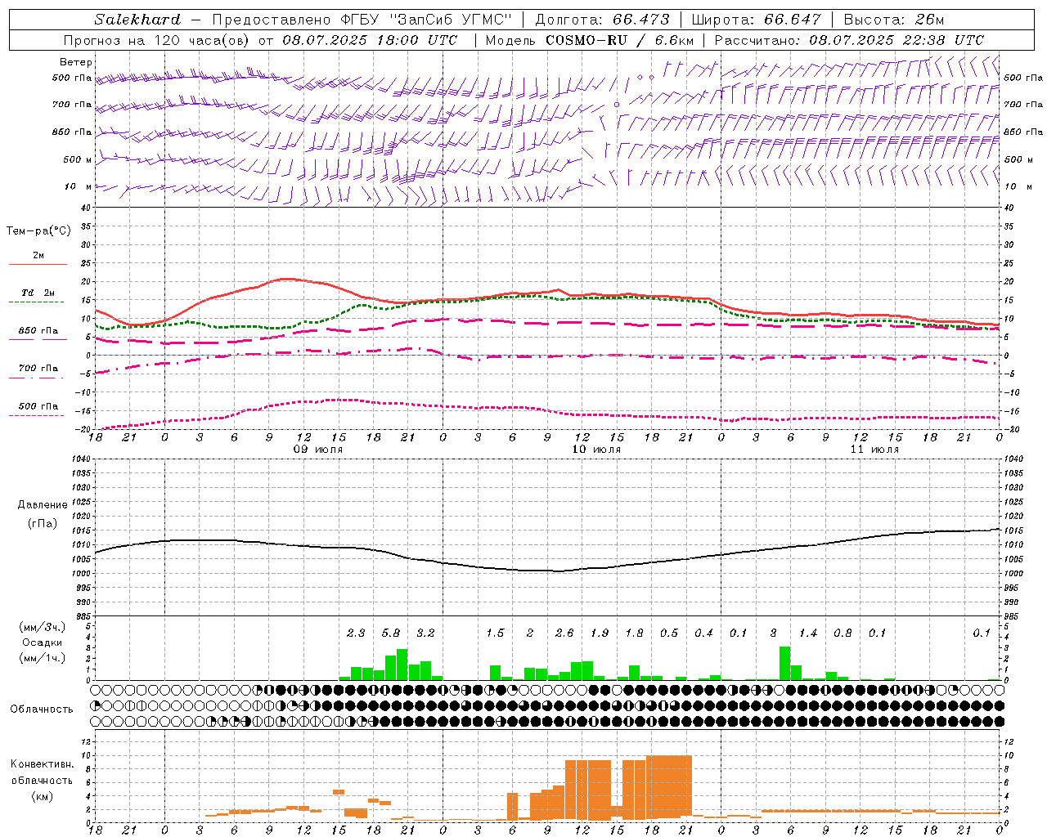Click the precipitation value '1.5'
This screenshot has height=837, width=1047.
click(495, 633)
